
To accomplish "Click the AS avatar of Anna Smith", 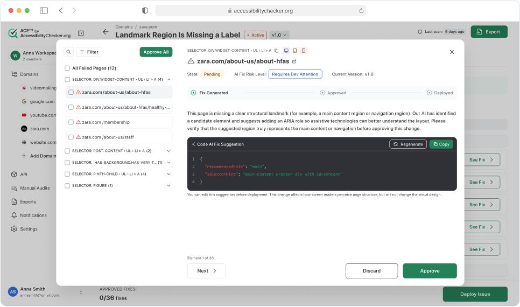I will point(12,292).
